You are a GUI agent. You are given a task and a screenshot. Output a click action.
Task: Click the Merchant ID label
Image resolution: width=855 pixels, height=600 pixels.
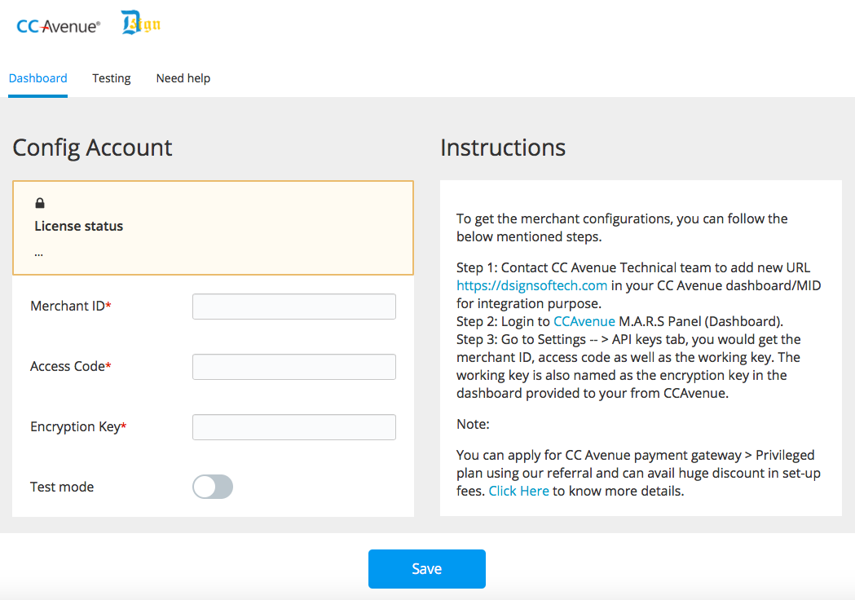tap(71, 306)
